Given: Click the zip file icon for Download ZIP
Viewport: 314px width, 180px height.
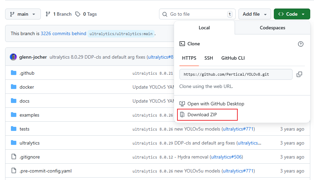Looking at the screenshot, I should click(x=182, y=115).
